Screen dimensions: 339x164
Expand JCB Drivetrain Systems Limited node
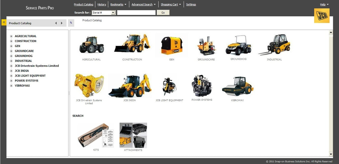click(11, 66)
